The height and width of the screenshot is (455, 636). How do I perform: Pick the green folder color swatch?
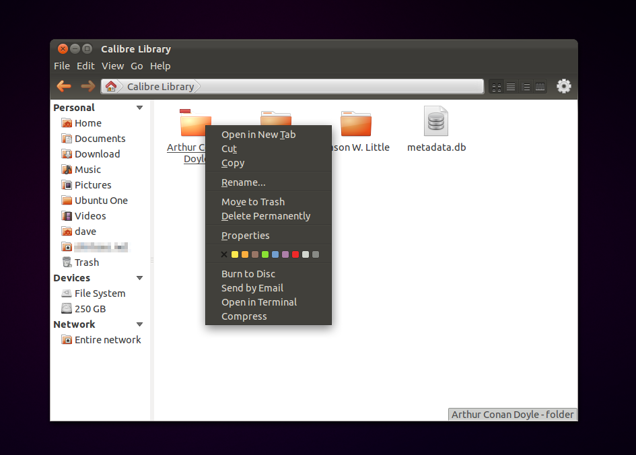click(265, 254)
